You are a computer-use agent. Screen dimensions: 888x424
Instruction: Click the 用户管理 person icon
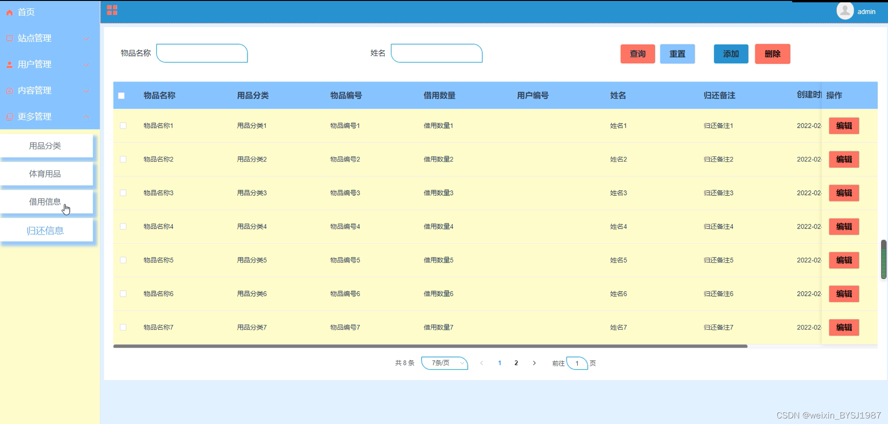click(9, 65)
